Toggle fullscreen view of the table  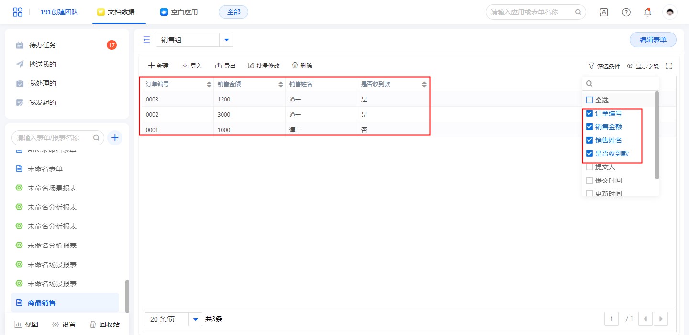669,66
